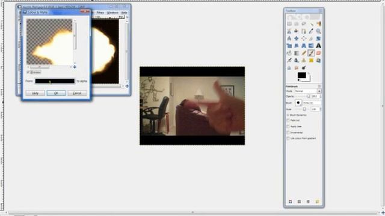385x216 pixels.
Task: Open the Filters menu in image window
Action: (100, 13)
